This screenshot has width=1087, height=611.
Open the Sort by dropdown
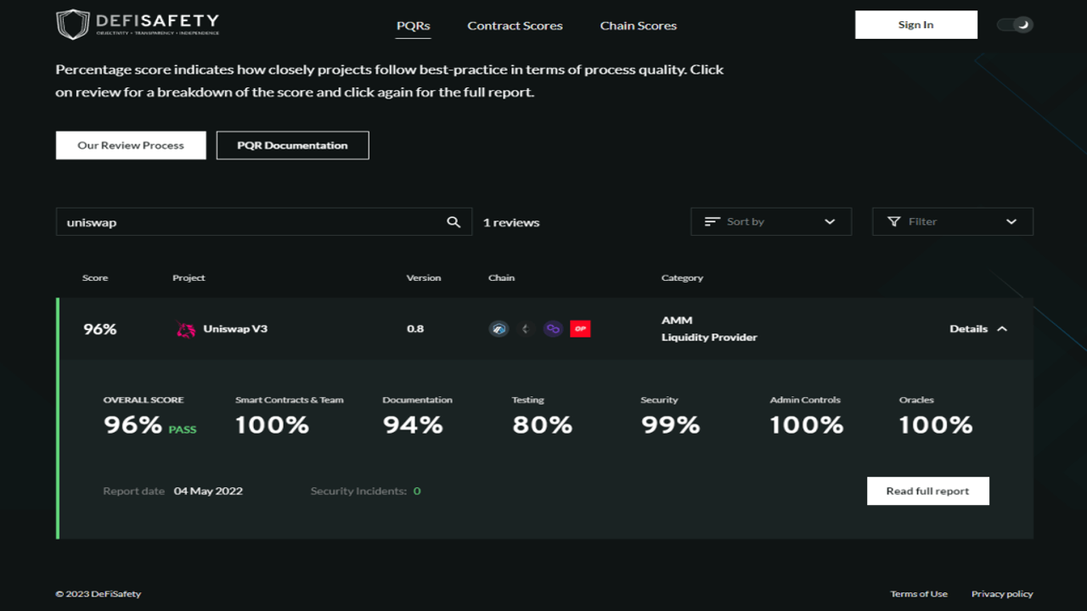point(771,221)
